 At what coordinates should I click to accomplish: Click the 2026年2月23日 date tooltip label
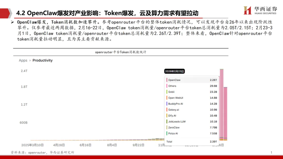point(174,71)
